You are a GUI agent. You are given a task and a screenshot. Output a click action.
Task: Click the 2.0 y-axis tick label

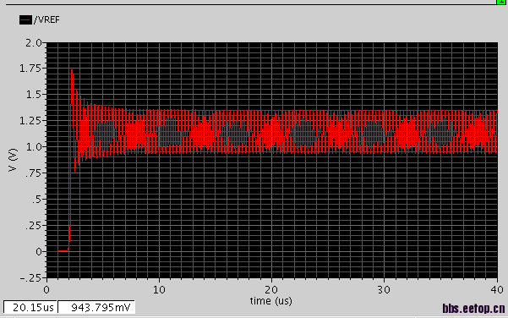point(34,43)
